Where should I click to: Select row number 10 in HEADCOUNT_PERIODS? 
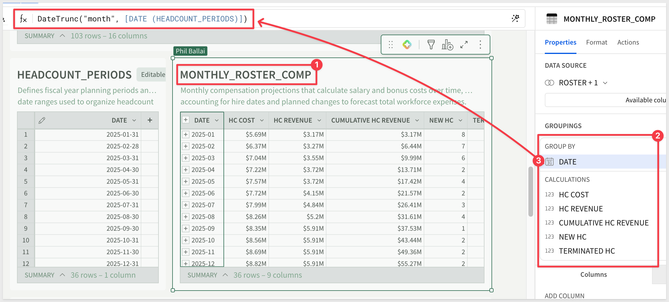(x=26, y=240)
